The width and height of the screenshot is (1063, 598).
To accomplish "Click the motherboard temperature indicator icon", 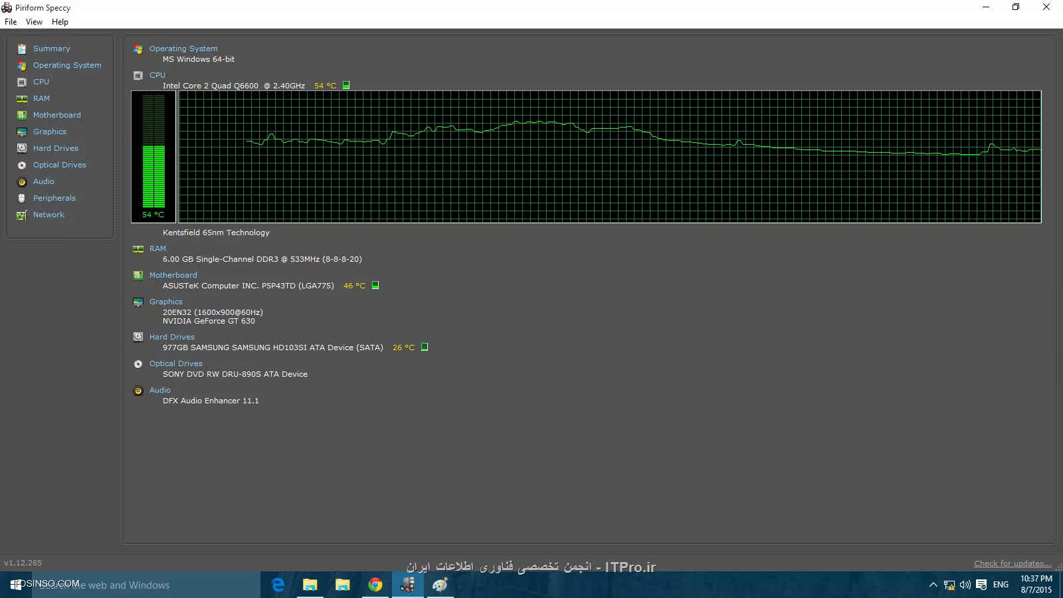I will tap(375, 285).
